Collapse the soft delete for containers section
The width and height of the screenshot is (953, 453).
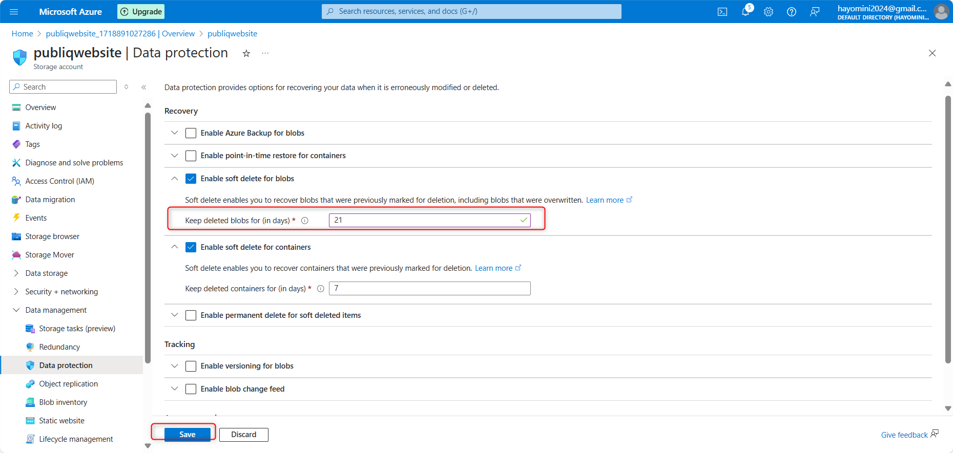175,247
